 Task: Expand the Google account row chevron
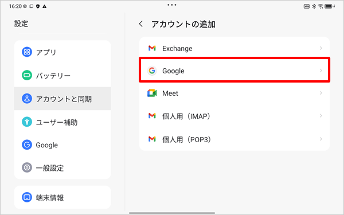(x=320, y=71)
